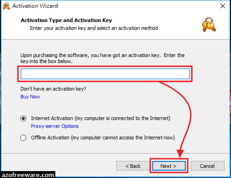This screenshot has height=178, width=231.
Task: Close the Activation Wizard window
Action: click(x=223, y=6)
